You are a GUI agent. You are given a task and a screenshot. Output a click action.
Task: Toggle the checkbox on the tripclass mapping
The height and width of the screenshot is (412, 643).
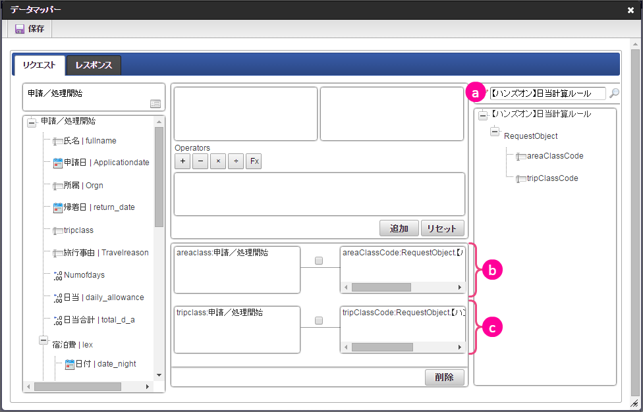[x=319, y=321]
